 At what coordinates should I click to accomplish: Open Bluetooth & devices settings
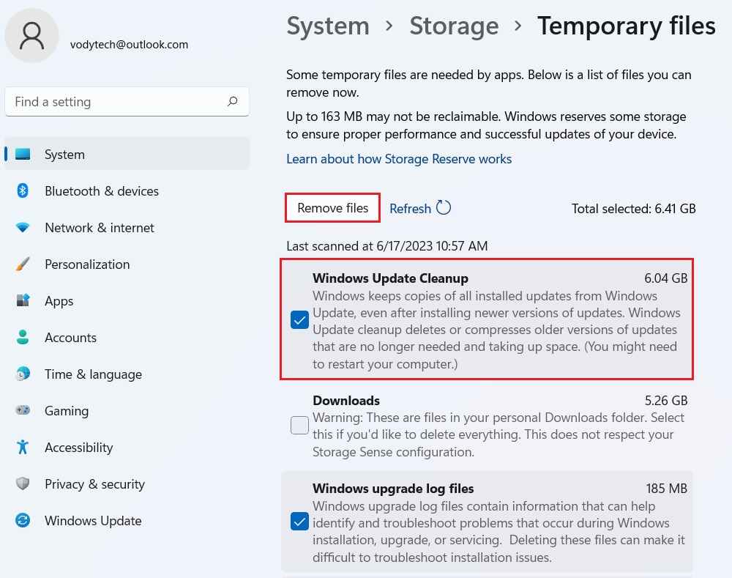[x=127, y=190]
